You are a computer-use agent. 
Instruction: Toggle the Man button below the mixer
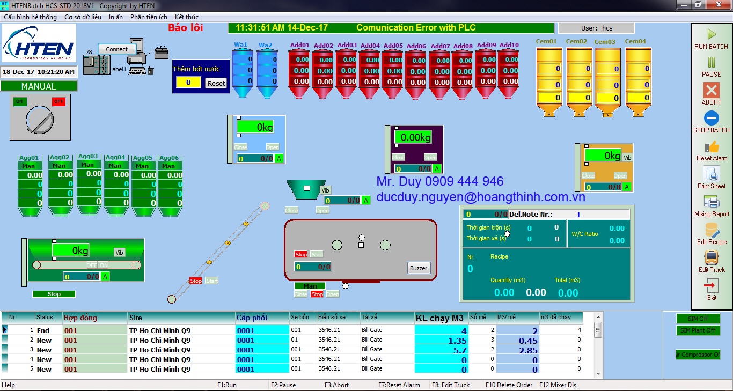(x=310, y=286)
